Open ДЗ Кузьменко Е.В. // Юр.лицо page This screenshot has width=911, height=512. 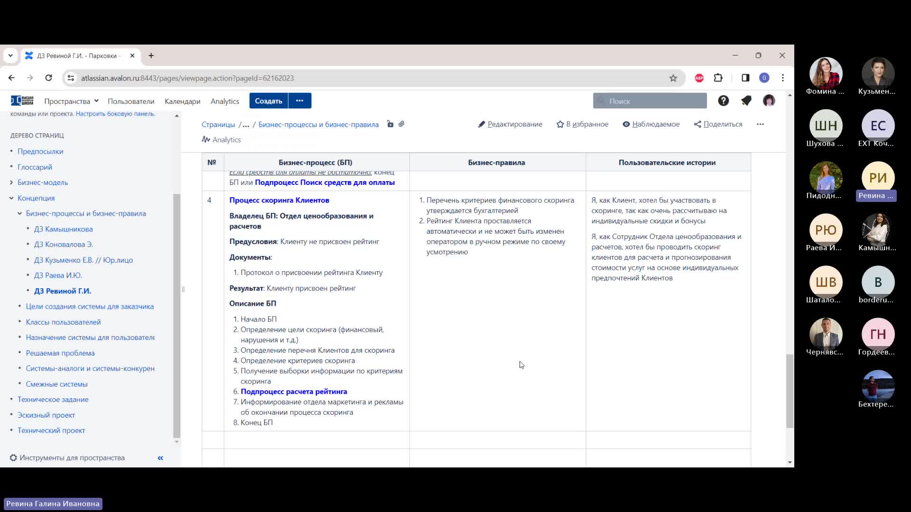pos(83,260)
